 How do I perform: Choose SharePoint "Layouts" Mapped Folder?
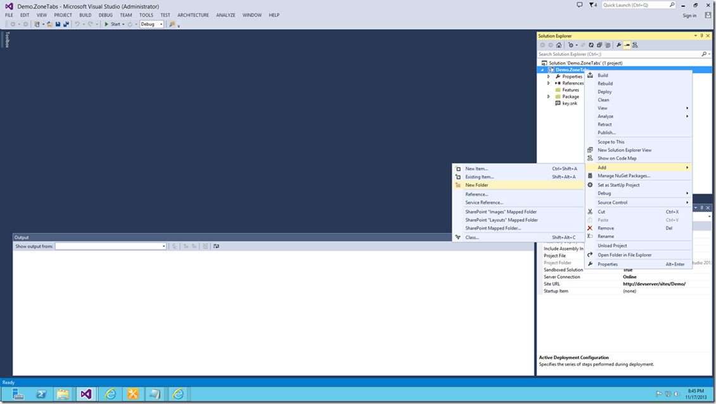519,220
